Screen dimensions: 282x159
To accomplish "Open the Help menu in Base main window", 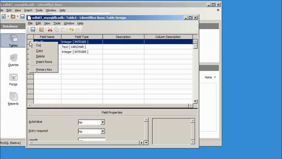I will click(x=63, y=11).
